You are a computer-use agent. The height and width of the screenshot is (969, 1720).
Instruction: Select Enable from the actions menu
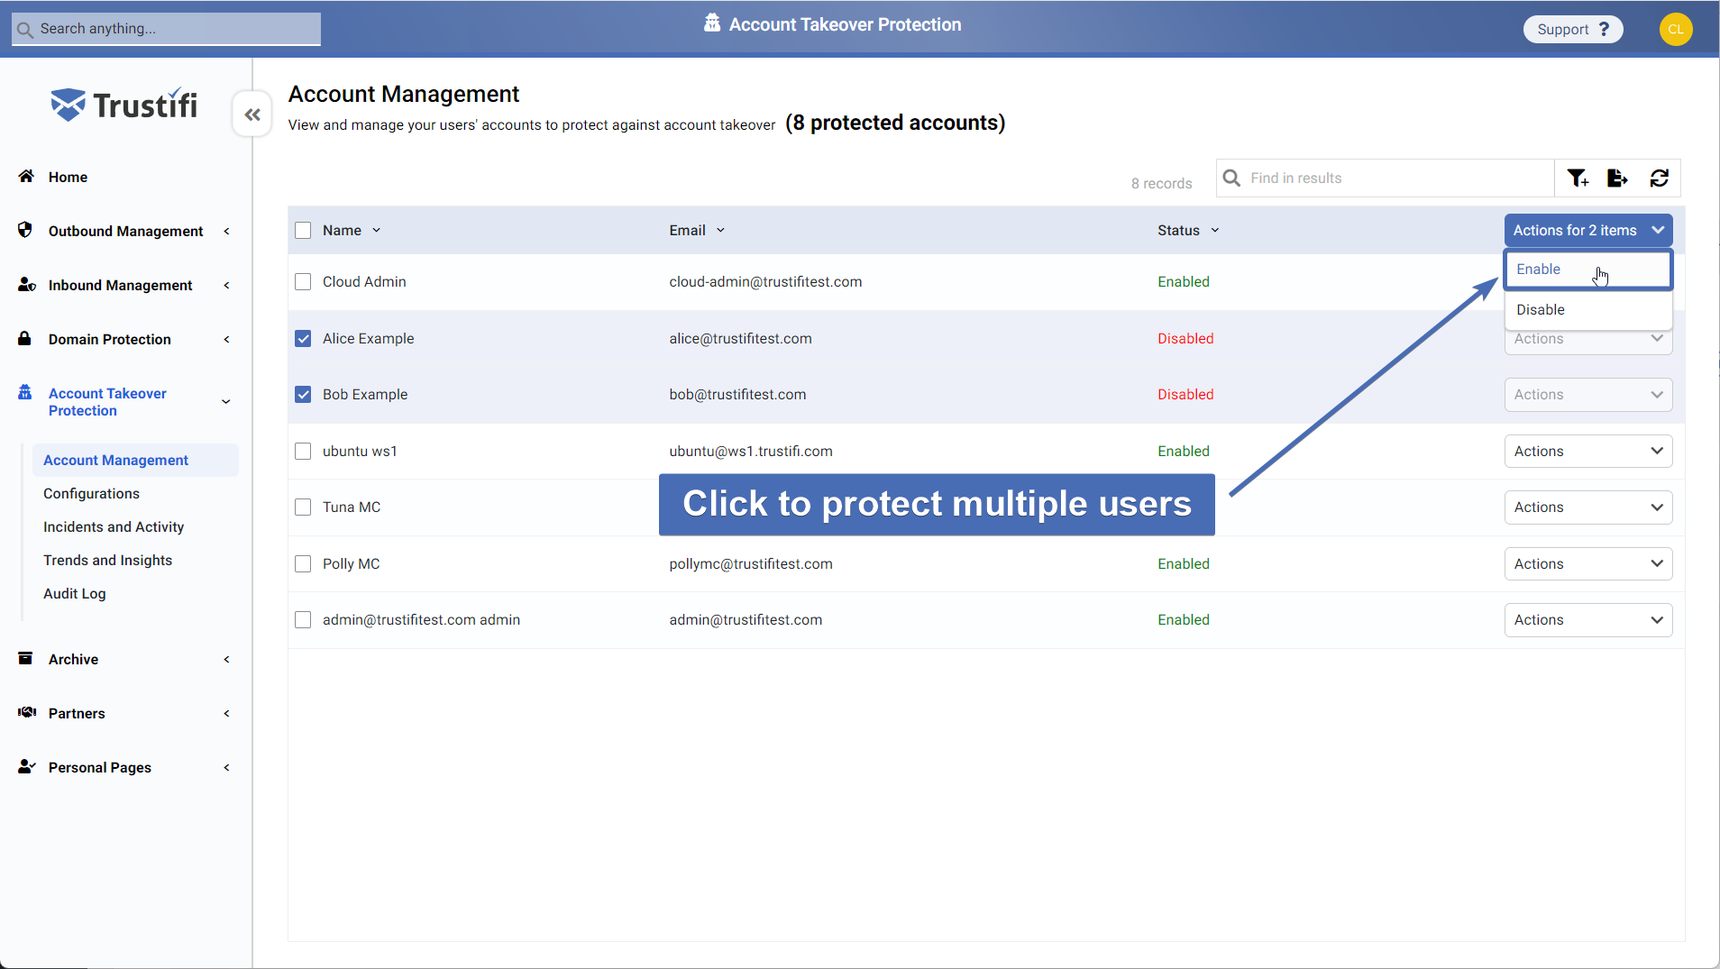coord(1588,270)
